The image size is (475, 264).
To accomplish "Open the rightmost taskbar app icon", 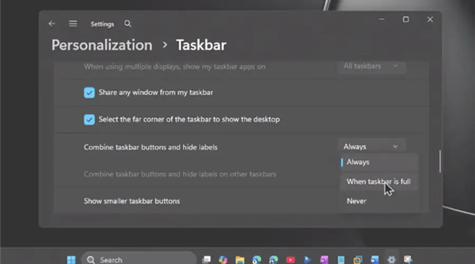I will pos(408,259).
